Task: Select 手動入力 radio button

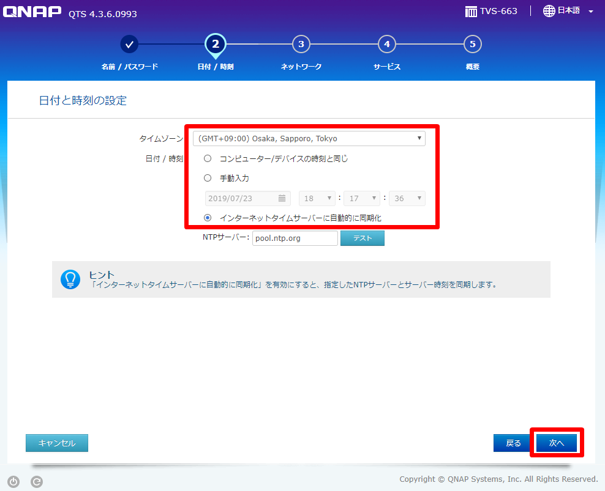Action: [208, 178]
